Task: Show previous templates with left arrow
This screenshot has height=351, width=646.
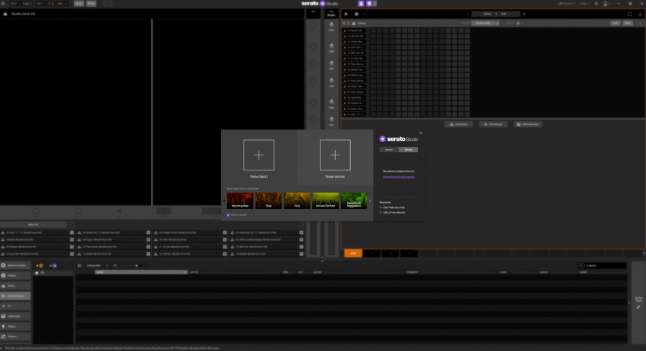Action: (x=224, y=201)
